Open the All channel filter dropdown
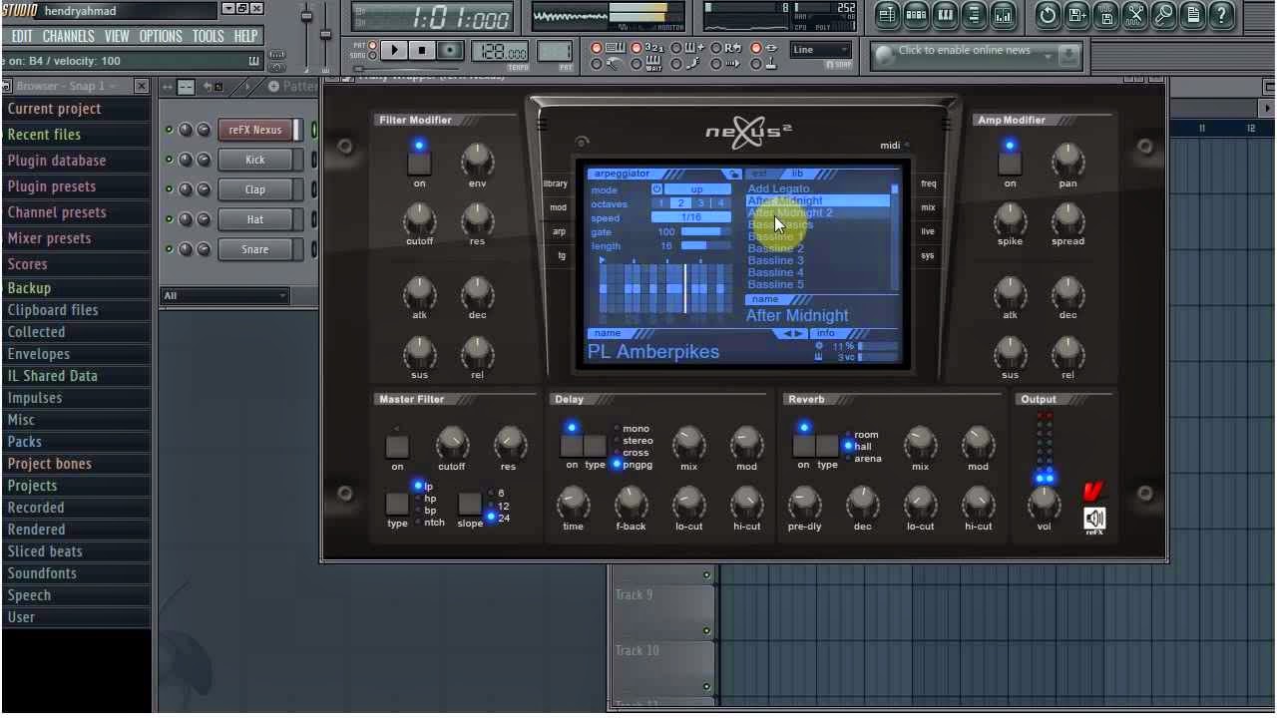Image resolution: width=1277 pixels, height=718 pixels. [x=225, y=296]
